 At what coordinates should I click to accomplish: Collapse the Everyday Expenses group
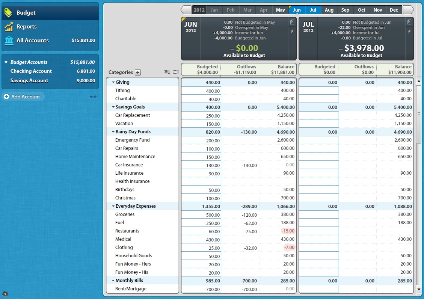pos(113,206)
